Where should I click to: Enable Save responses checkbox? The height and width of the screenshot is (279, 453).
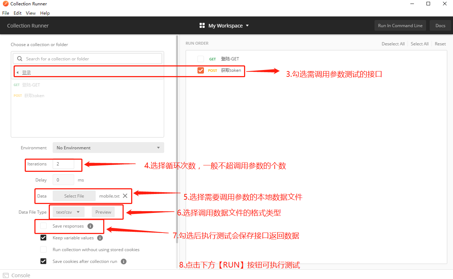[43, 226]
